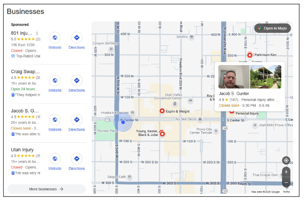
Task: Click current location blue dot on map
Action: point(123,122)
